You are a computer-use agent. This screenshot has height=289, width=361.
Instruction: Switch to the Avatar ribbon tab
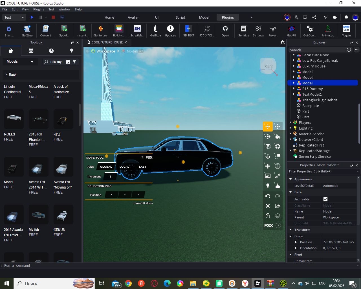(133, 17)
